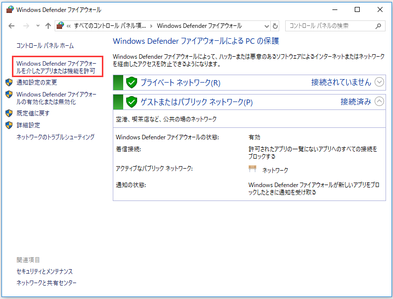Screen dimensions: 393x299
Task: Open ネットワークと共有センター link
Action: pos(47,283)
